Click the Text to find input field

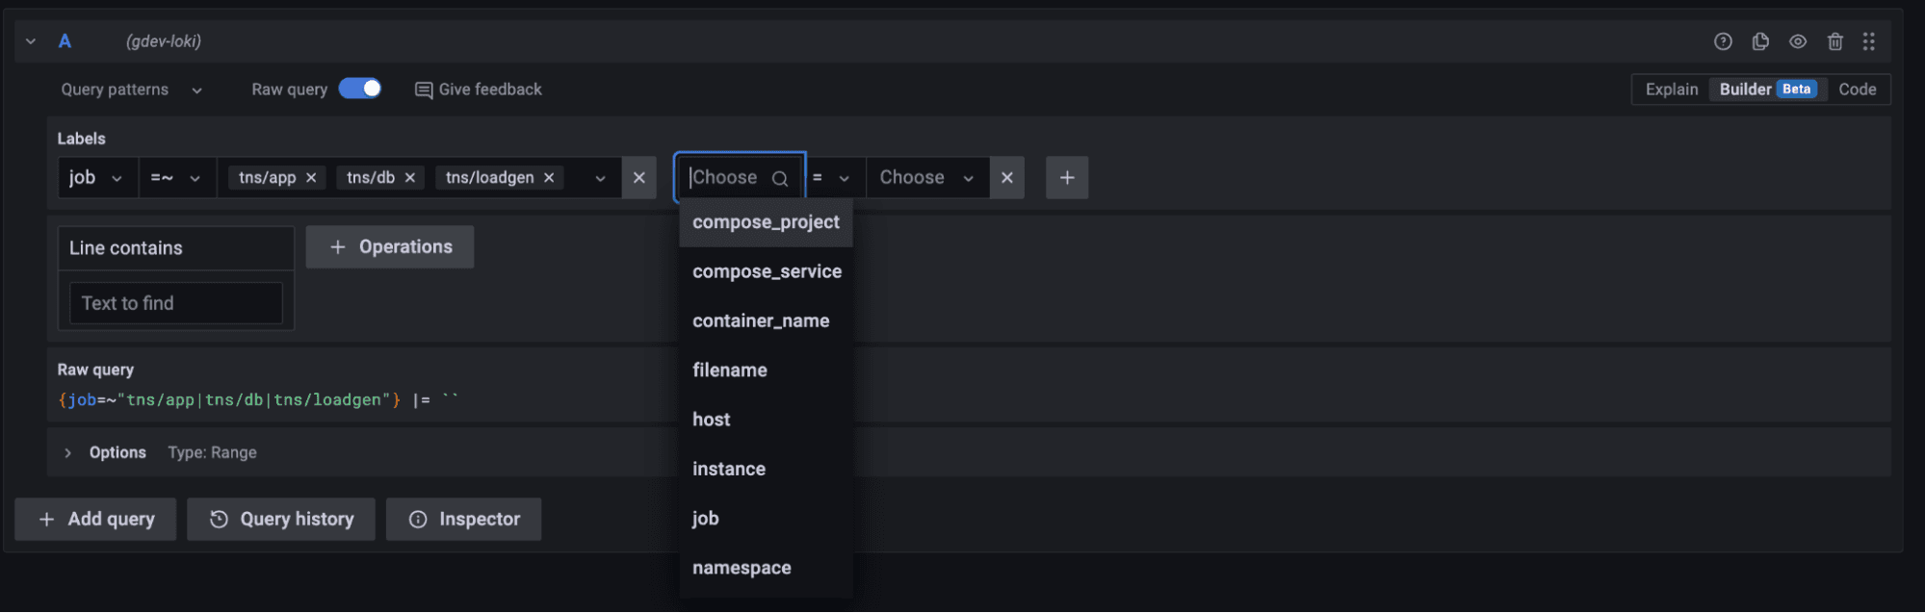(176, 303)
